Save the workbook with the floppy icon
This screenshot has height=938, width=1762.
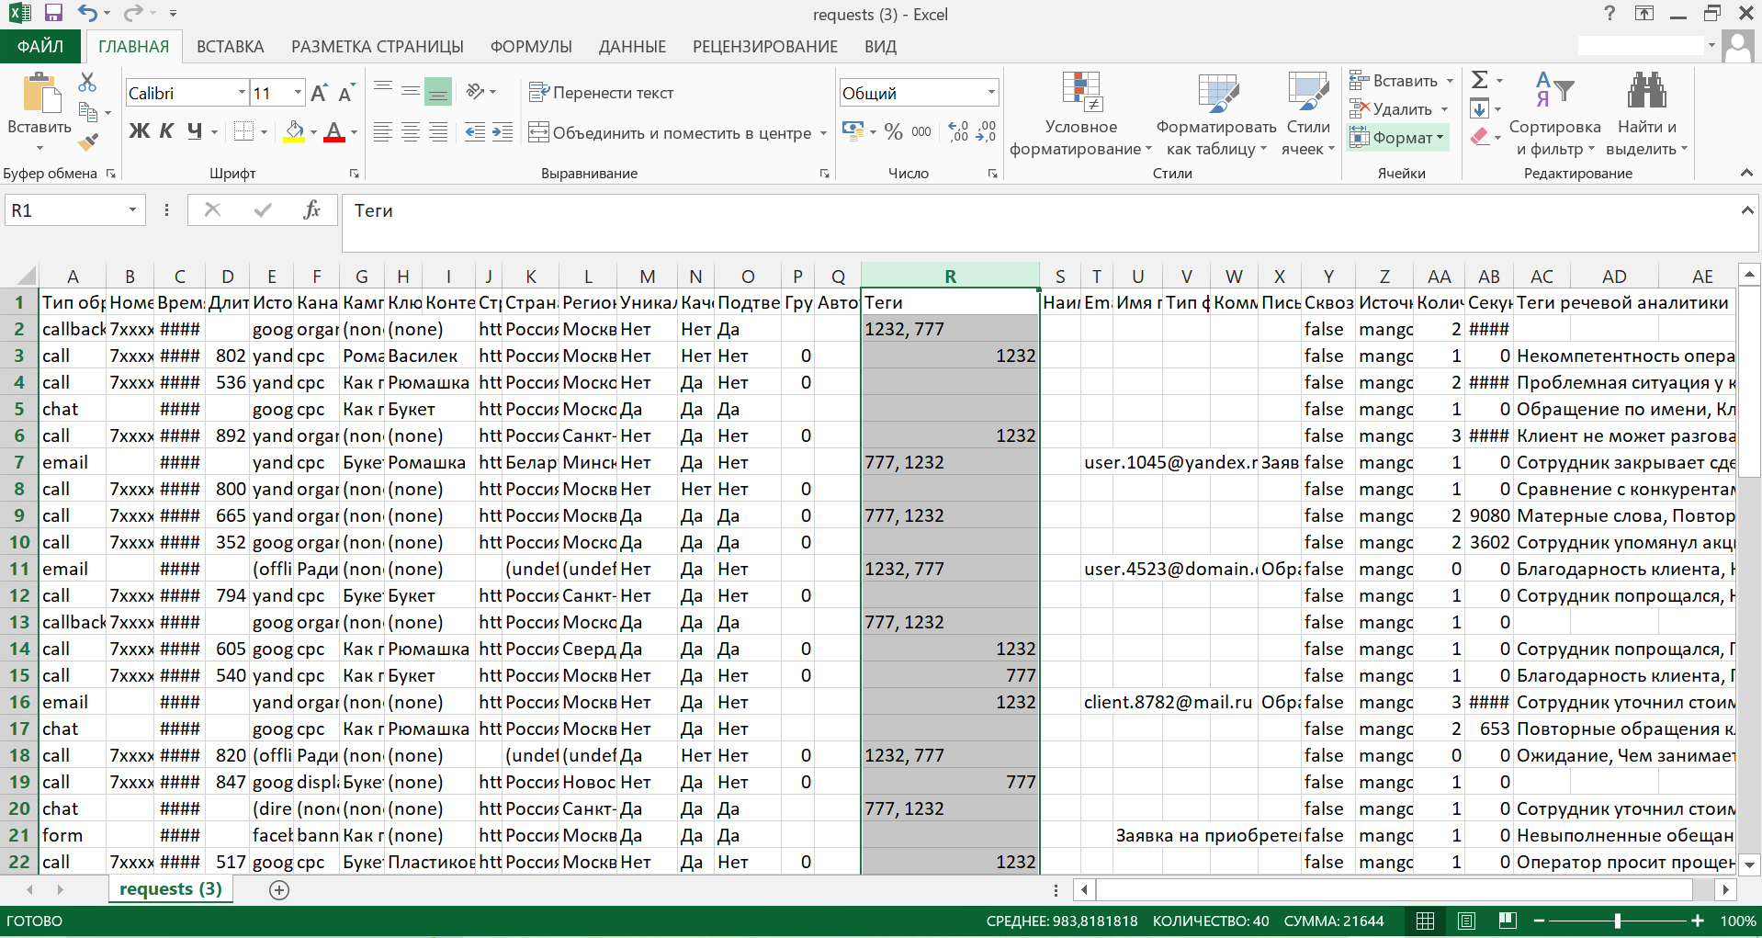point(53,13)
